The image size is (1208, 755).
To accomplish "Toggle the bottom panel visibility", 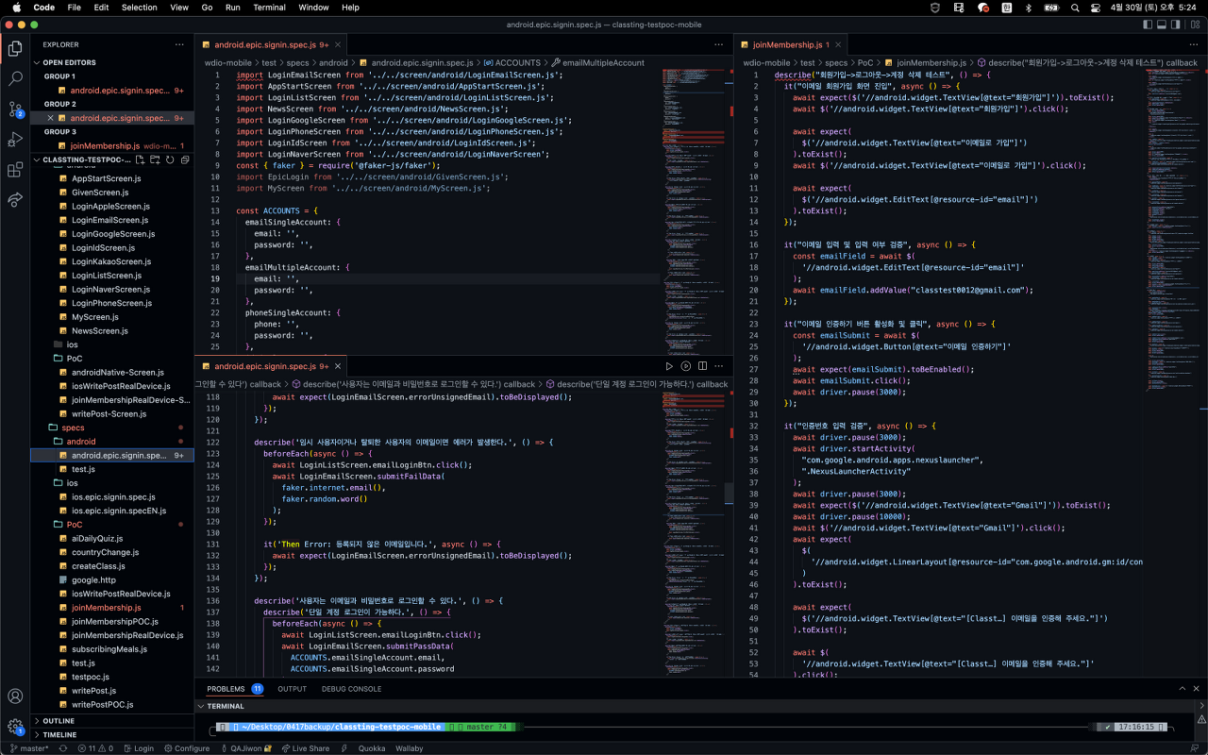I will [x=1163, y=25].
